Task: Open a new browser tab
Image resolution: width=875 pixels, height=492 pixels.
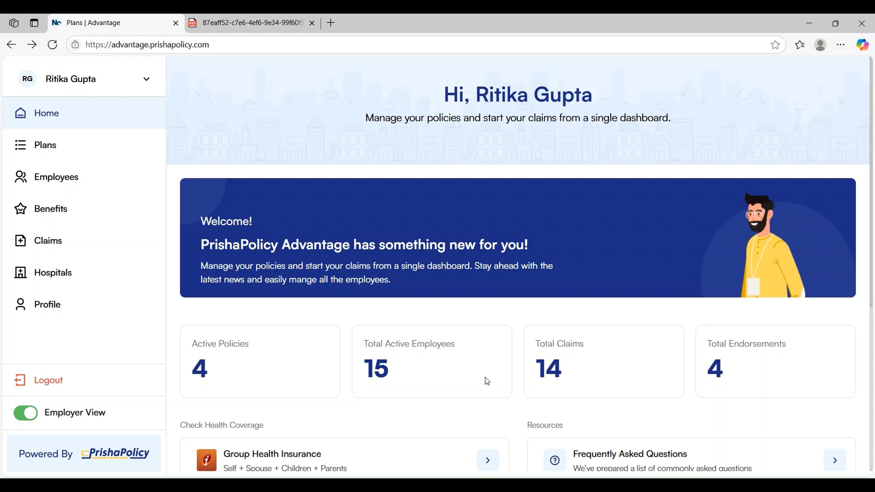Action: coord(331,23)
